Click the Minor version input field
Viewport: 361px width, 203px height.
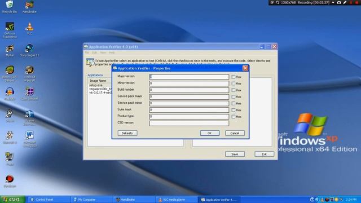(189, 83)
